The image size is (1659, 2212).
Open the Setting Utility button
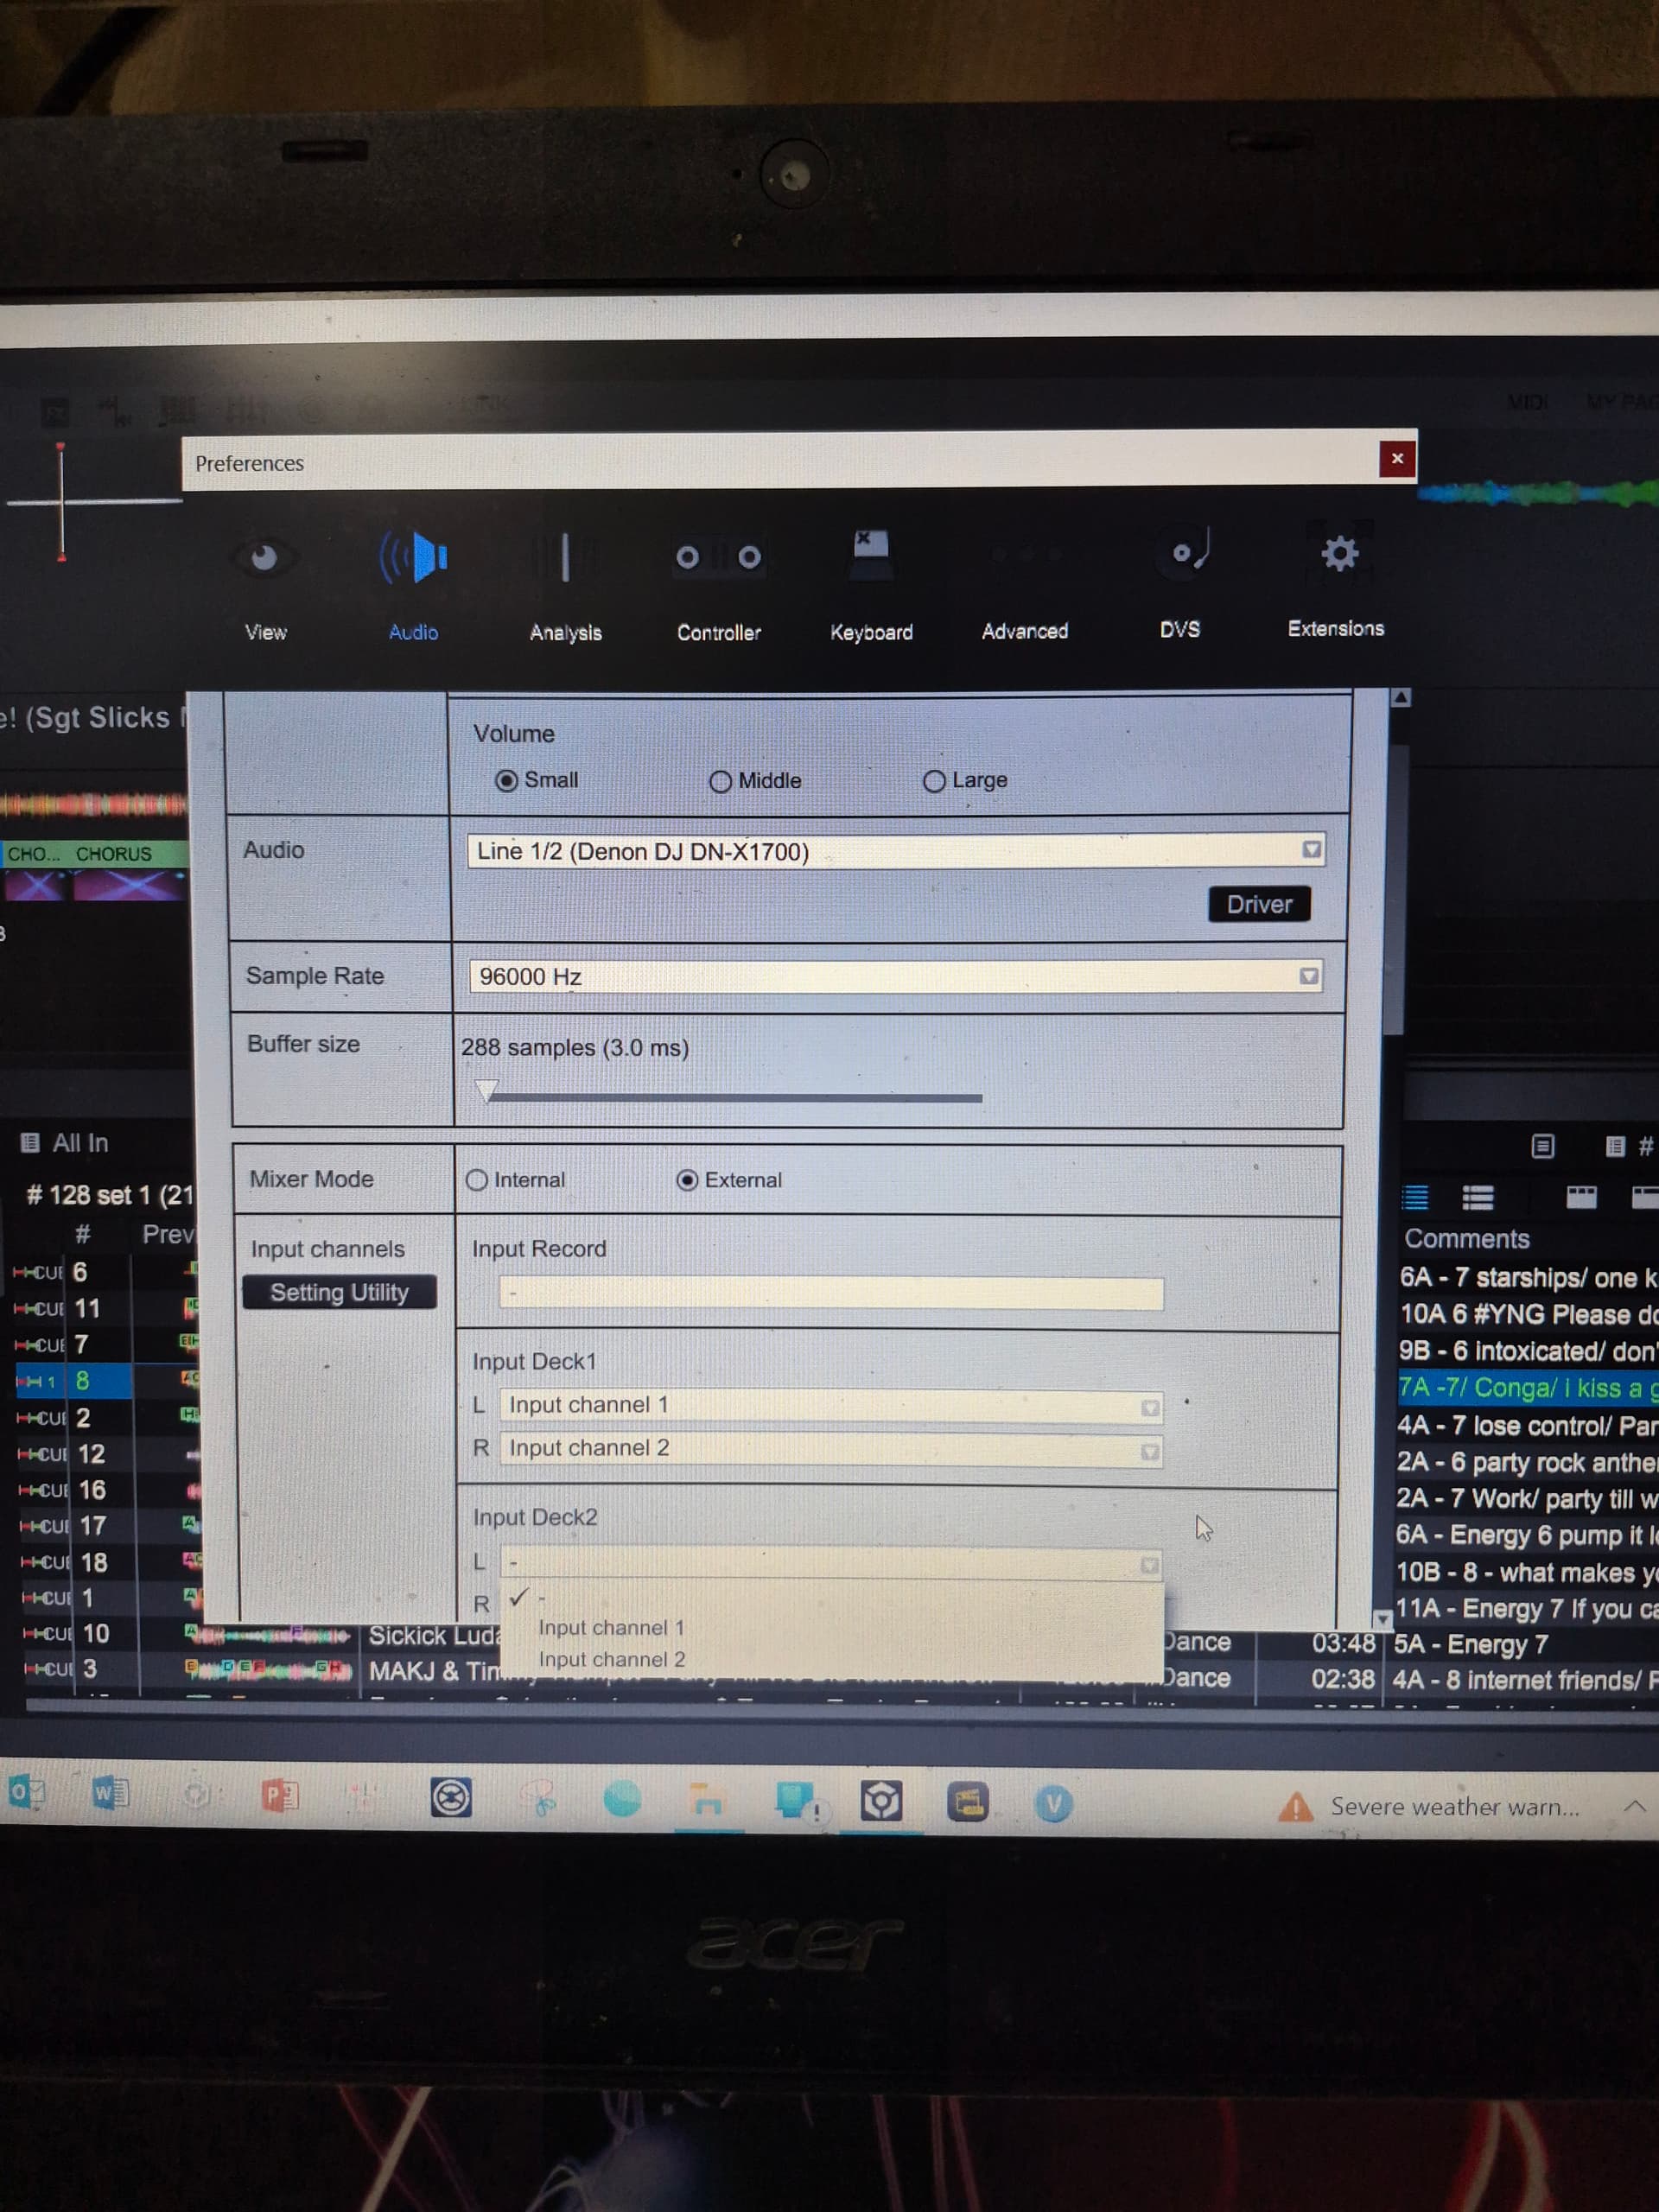point(339,1292)
